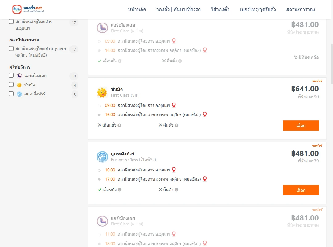The width and height of the screenshot is (333, 247).
Task: Open map pin for ซันบัส 16:00 arrival station
Action: [205, 115]
